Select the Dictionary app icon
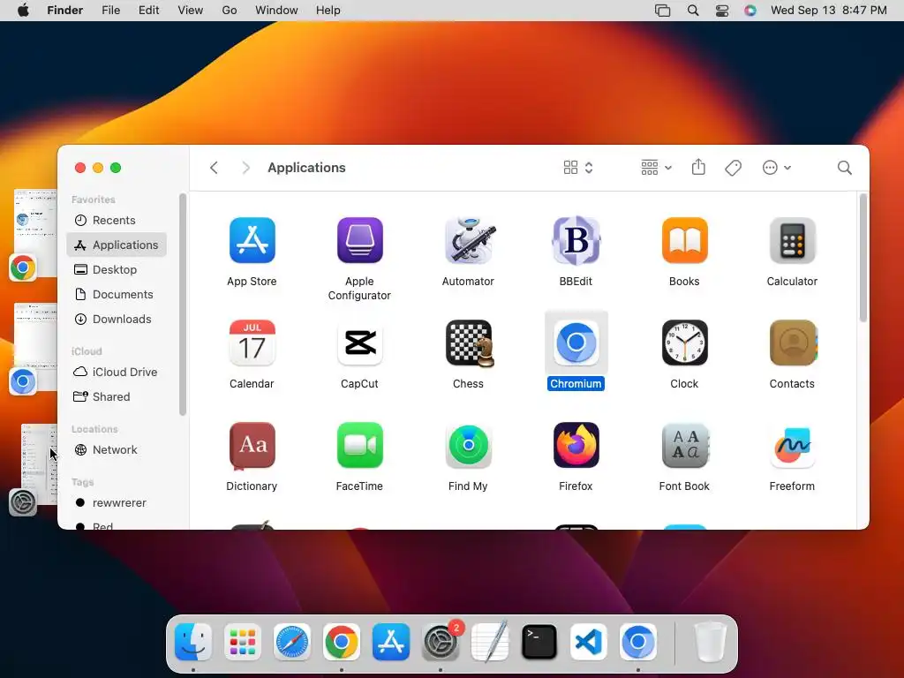The height and width of the screenshot is (678, 904). 252,445
